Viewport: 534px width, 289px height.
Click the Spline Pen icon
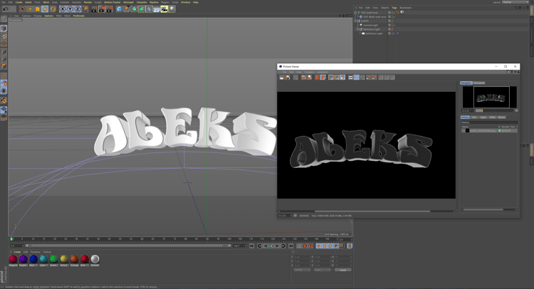(x=126, y=9)
